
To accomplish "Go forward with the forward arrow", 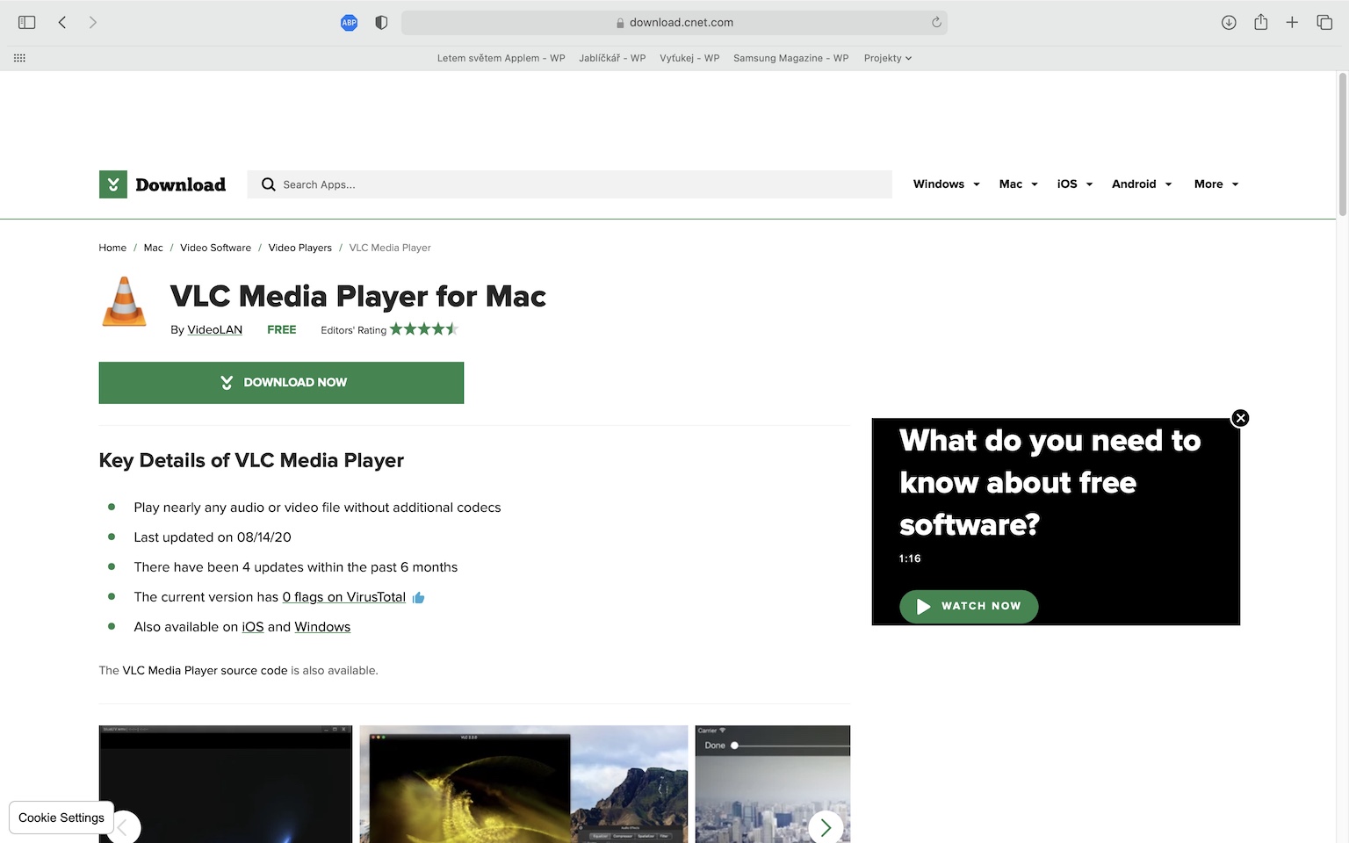I will (x=93, y=22).
